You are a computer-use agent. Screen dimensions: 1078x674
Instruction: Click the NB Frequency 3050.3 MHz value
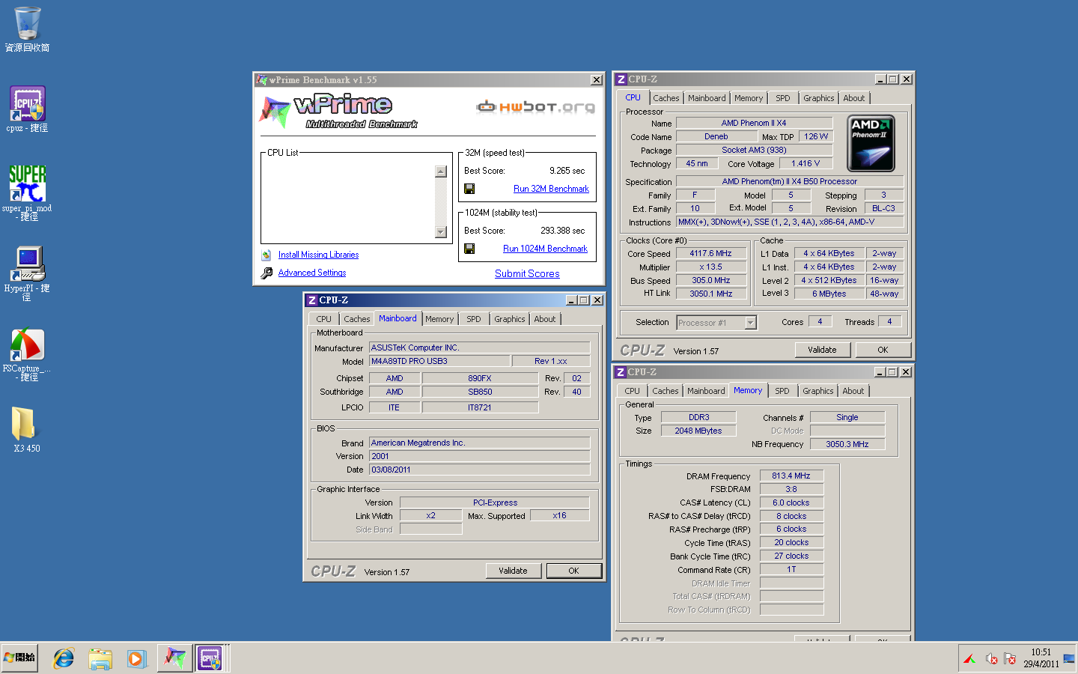(x=847, y=444)
